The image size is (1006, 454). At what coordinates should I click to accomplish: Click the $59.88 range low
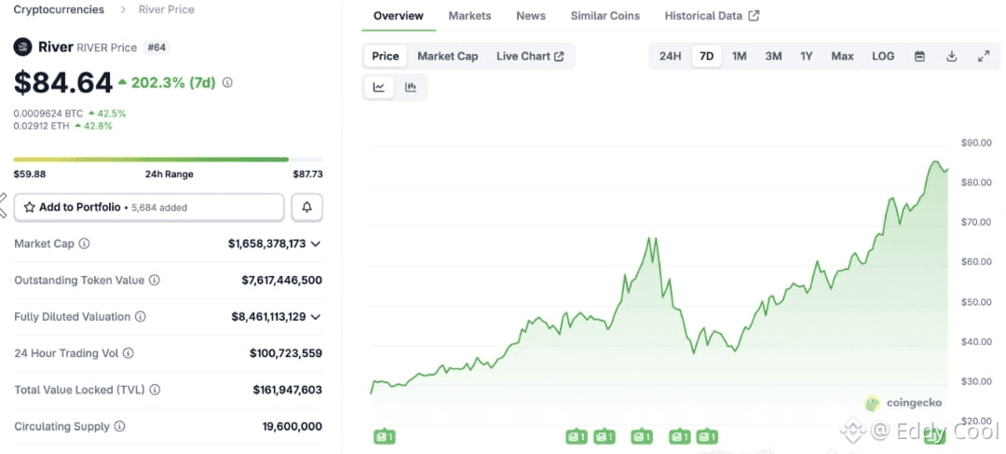click(x=30, y=174)
